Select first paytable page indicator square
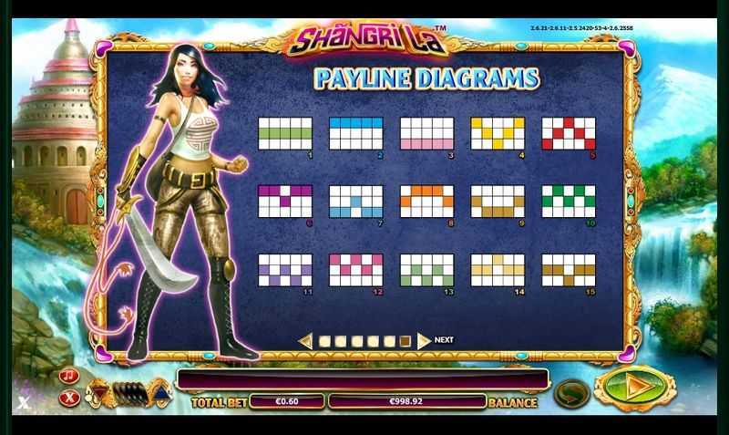This screenshot has height=435, width=729. tap(325, 342)
